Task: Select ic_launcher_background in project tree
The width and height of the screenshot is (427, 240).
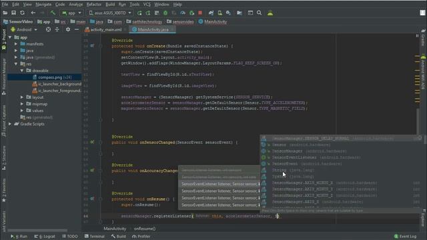Action: (x=59, y=84)
